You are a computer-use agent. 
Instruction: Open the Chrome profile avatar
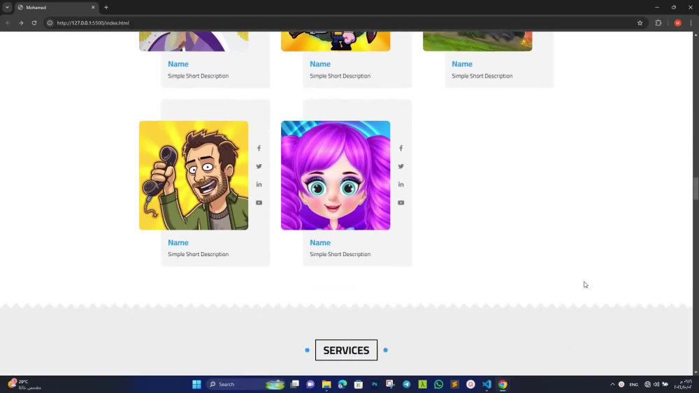(677, 23)
